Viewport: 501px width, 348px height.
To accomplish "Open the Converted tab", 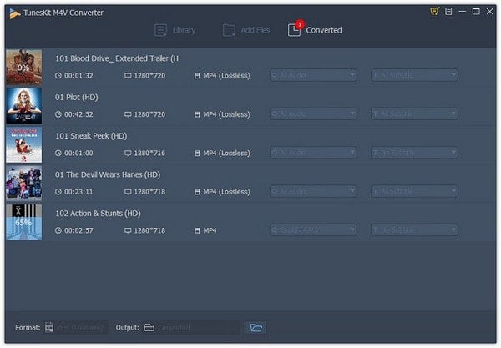I will pos(315,29).
